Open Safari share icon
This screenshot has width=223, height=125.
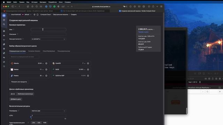[153, 7]
